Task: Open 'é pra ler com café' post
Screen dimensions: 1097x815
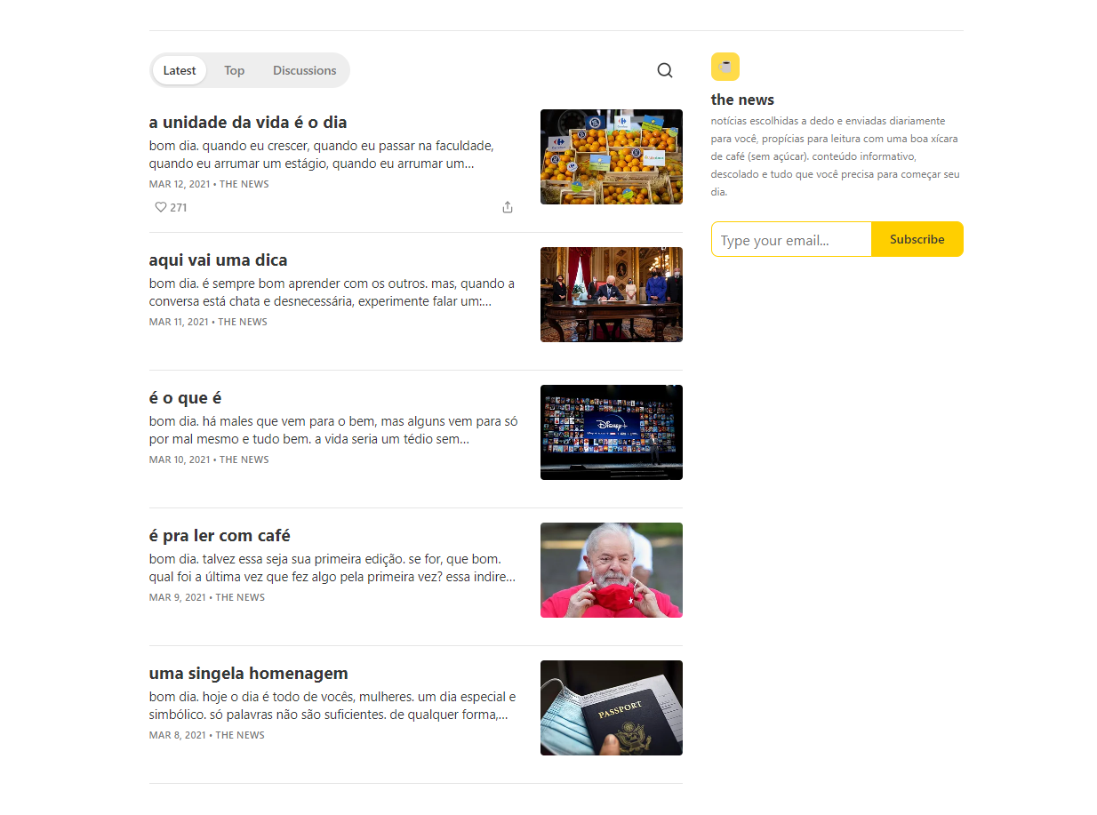Action: [x=220, y=536]
